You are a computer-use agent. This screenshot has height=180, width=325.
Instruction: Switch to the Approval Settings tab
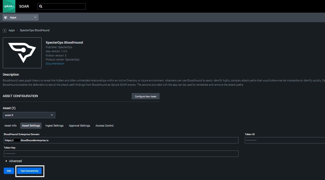[79, 125]
